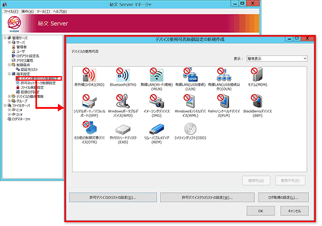Click the wireless LAN Wi-Fi (WLN) icon
Viewport: 322px width, 226px height.
coord(154,76)
